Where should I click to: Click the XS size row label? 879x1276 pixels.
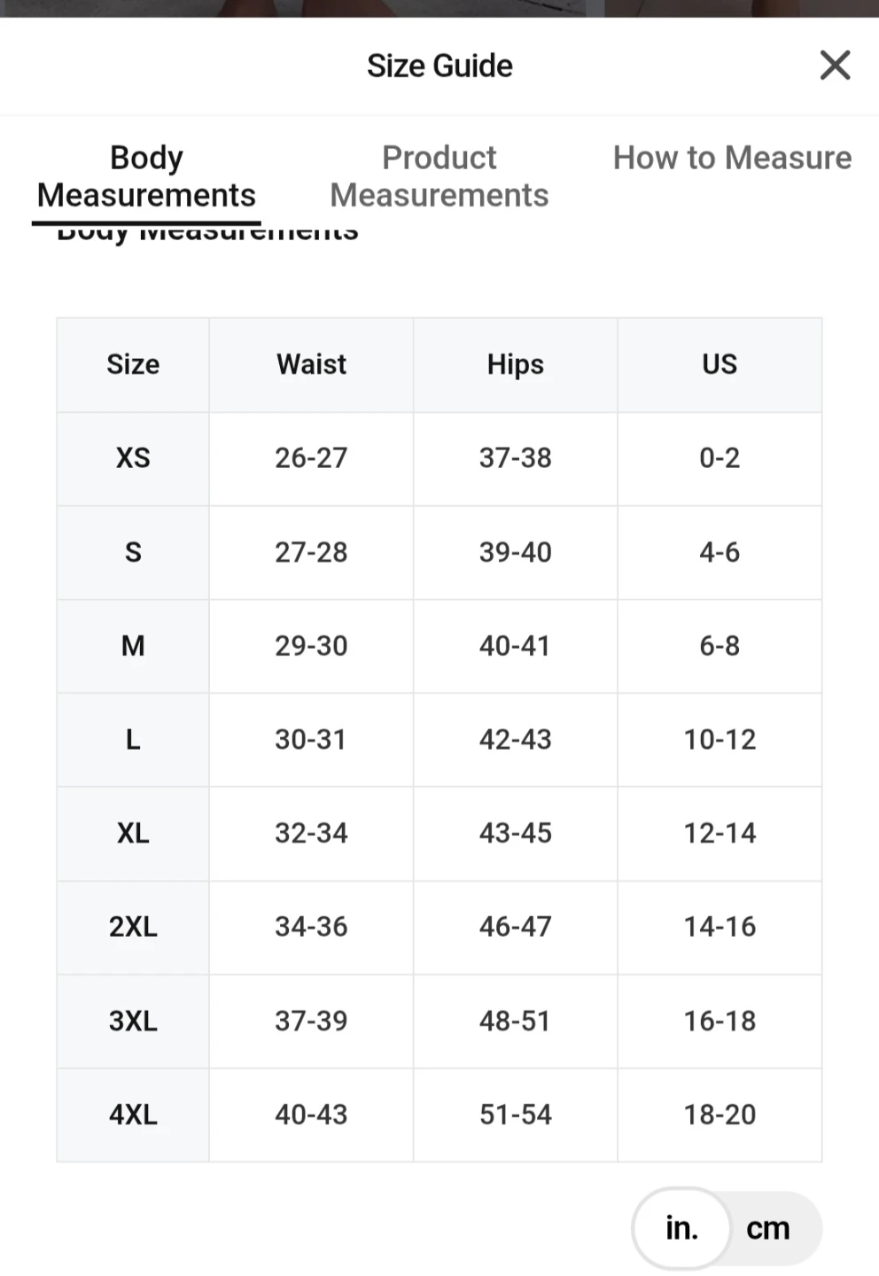133,458
